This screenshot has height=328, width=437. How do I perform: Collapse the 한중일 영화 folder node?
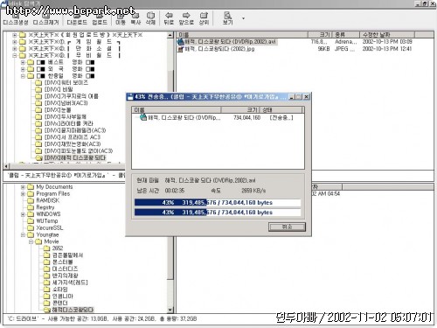click(x=23, y=76)
